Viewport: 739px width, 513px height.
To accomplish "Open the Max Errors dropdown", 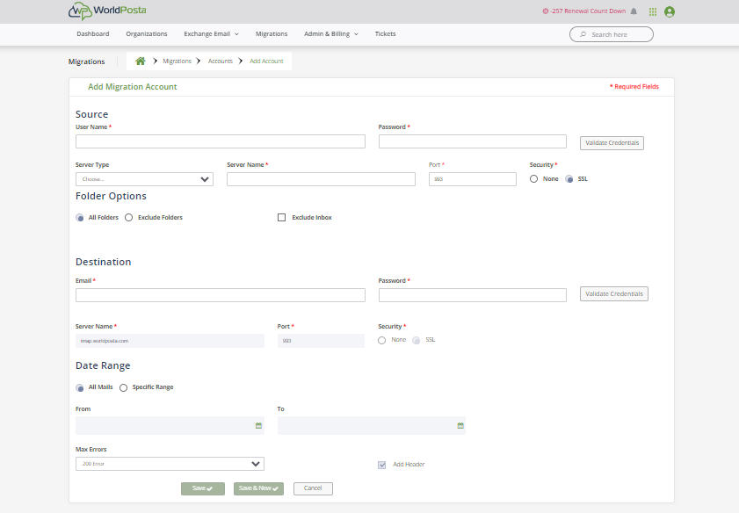I will click(170, 464).
